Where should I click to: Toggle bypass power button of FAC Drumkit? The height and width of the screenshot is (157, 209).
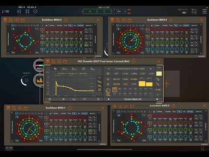pos(133,61)
